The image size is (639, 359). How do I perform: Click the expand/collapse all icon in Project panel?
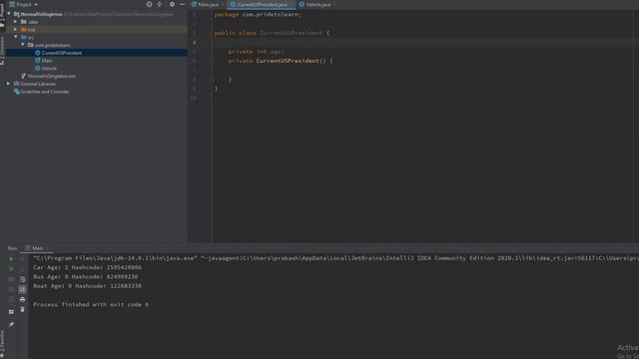[160, 4]
